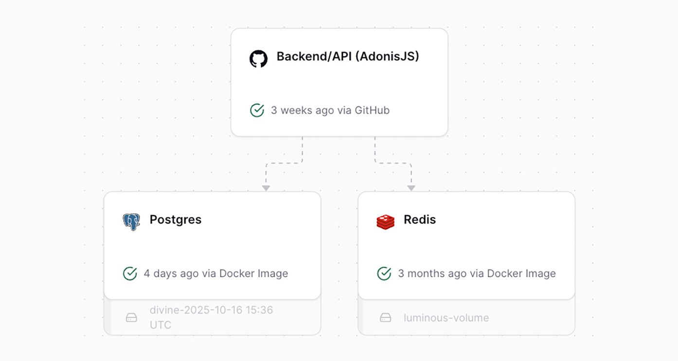The image size is (678, 361).
Task: Click the Postgres volume disk icon
Action: point(131,318)
